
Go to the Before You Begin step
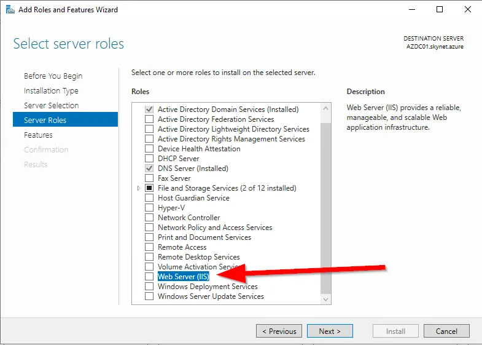click(x=53, y=76)
